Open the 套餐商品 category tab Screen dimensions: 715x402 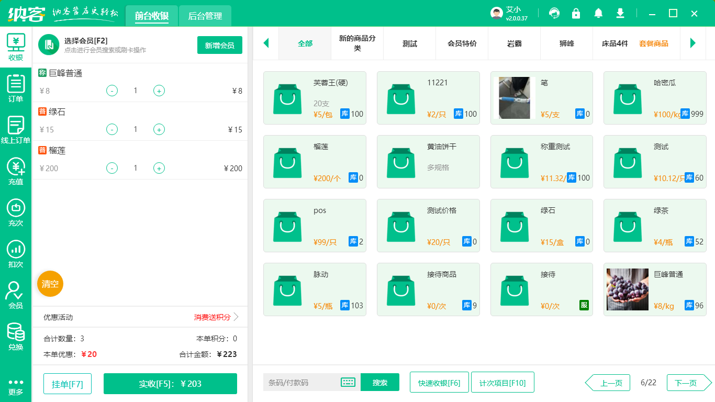tap(654, 44)
